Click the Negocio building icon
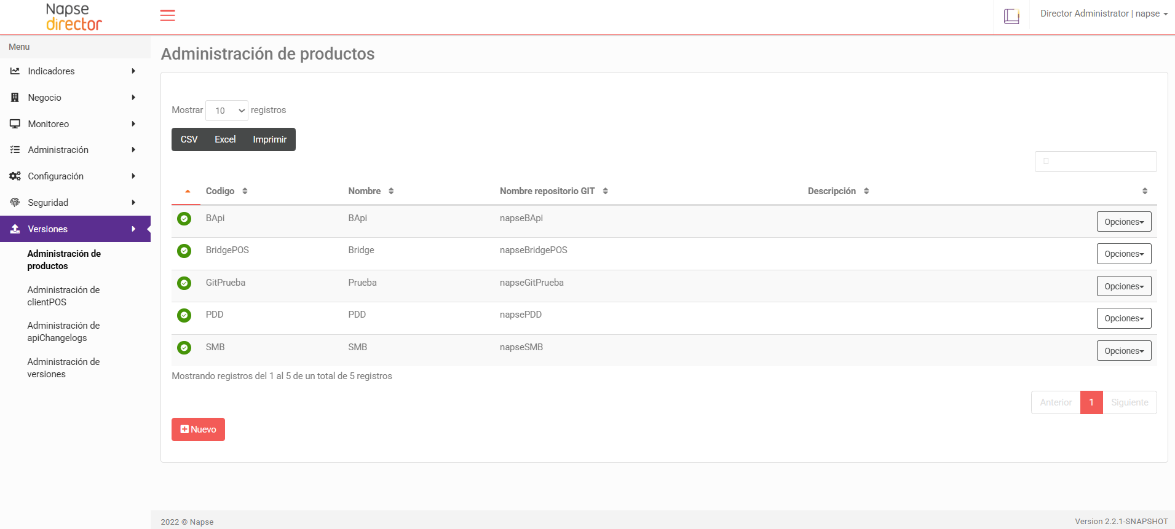Viewport: 1175px width, 529px height. pyautogui.click(x=15, y=98)
